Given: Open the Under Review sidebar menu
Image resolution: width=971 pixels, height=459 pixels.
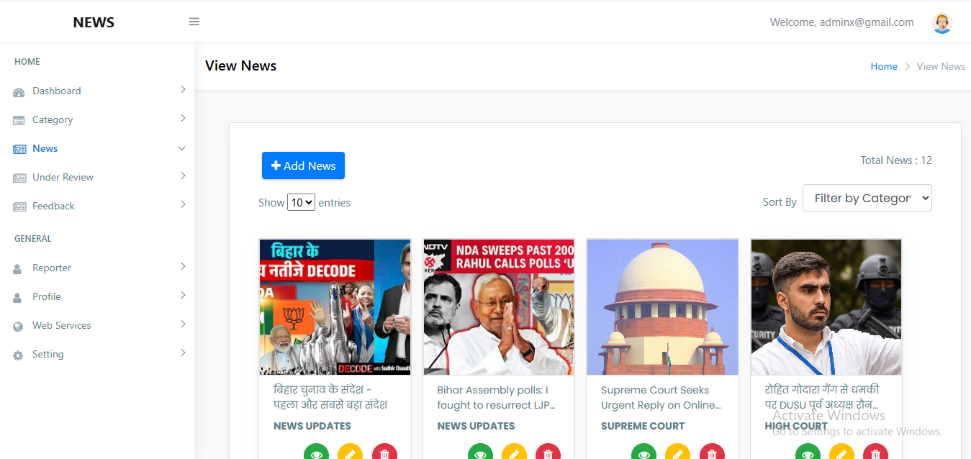Looking at the screenshot, I should click(x=63, y=177).
